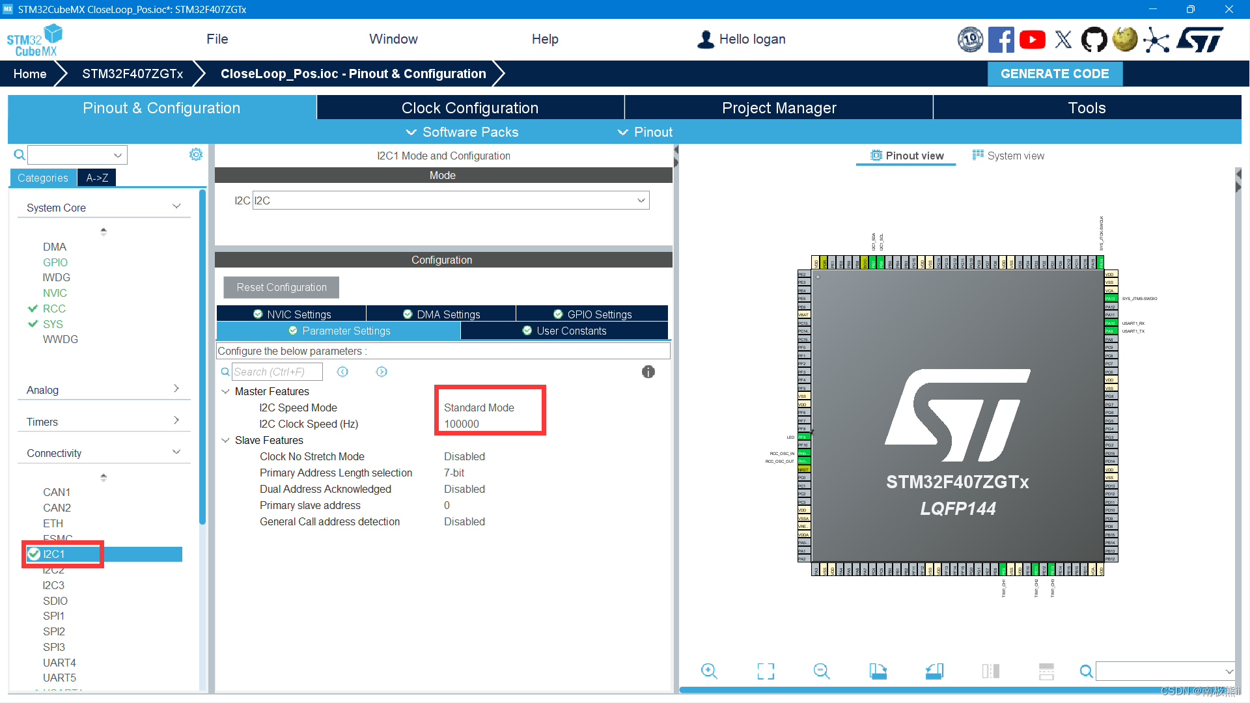Open the DMA Settings tab
This screenshot has height=703, width=1250.
(x=441, y=314)
